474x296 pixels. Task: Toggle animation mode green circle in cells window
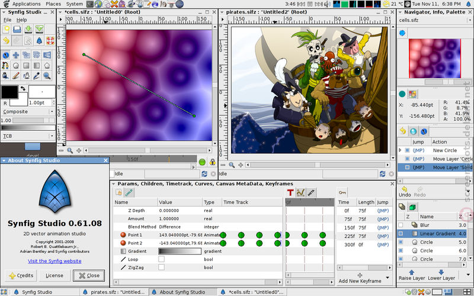click(x=202, y=162)
